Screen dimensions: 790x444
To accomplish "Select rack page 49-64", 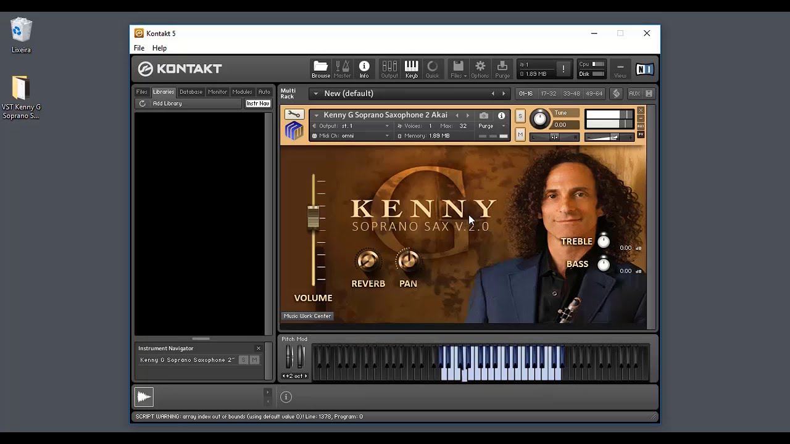I will (x=594, y=94).
